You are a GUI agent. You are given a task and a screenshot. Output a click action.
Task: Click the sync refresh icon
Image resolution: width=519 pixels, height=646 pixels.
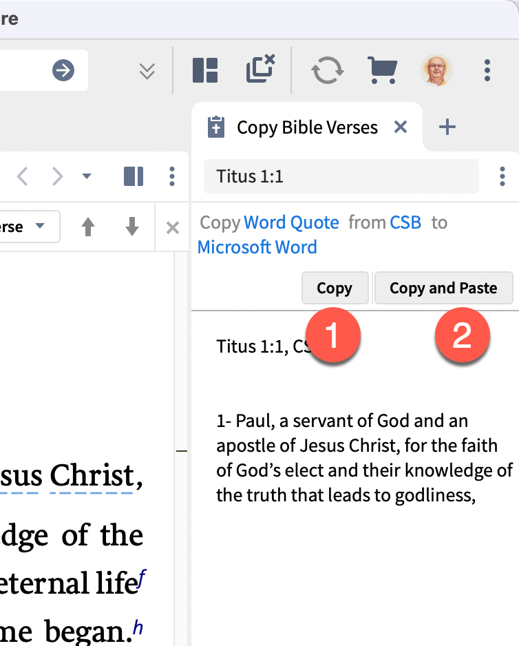(328, 70)
